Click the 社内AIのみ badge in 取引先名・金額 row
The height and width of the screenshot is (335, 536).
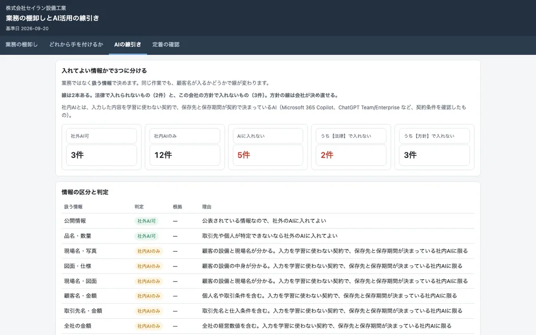point(149,311)
